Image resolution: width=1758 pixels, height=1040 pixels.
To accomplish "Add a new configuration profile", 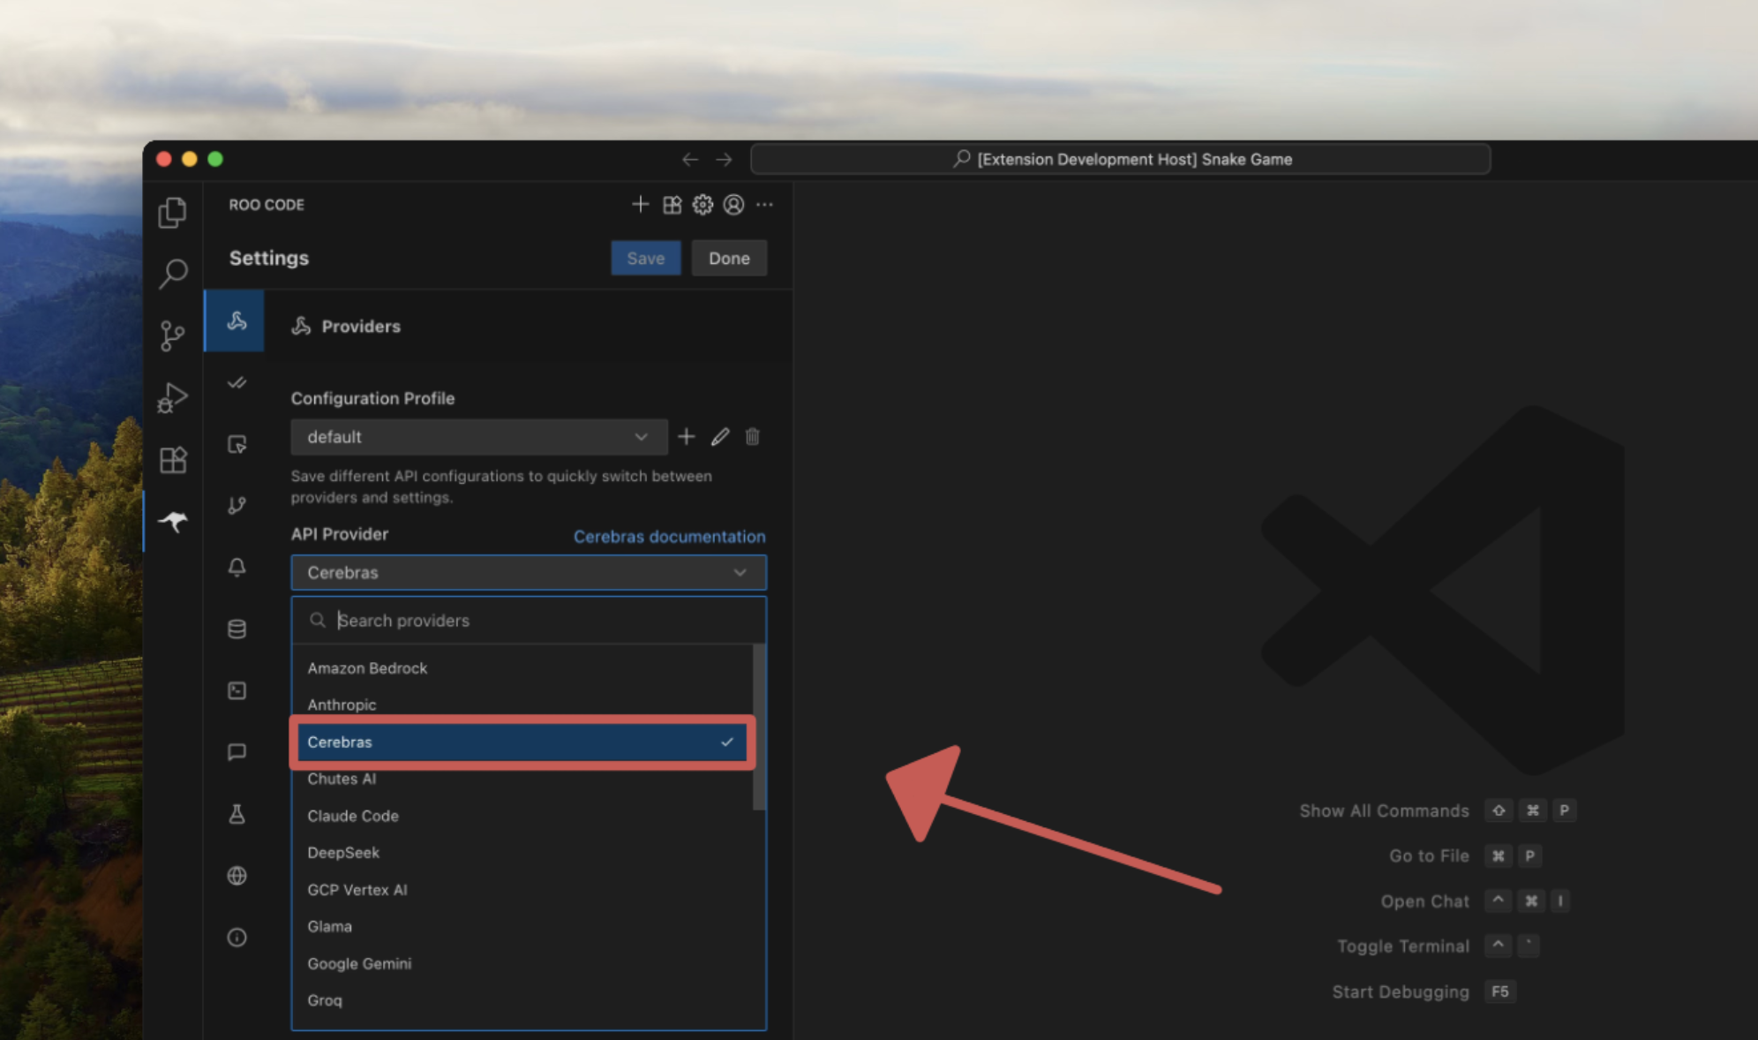I will 687,437.
